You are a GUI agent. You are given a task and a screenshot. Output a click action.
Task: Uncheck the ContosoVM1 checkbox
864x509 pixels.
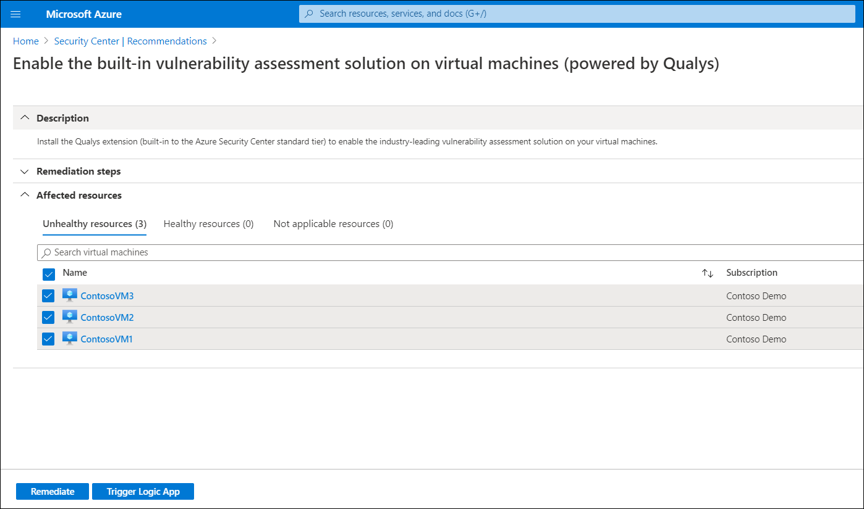tap(49, 339)
